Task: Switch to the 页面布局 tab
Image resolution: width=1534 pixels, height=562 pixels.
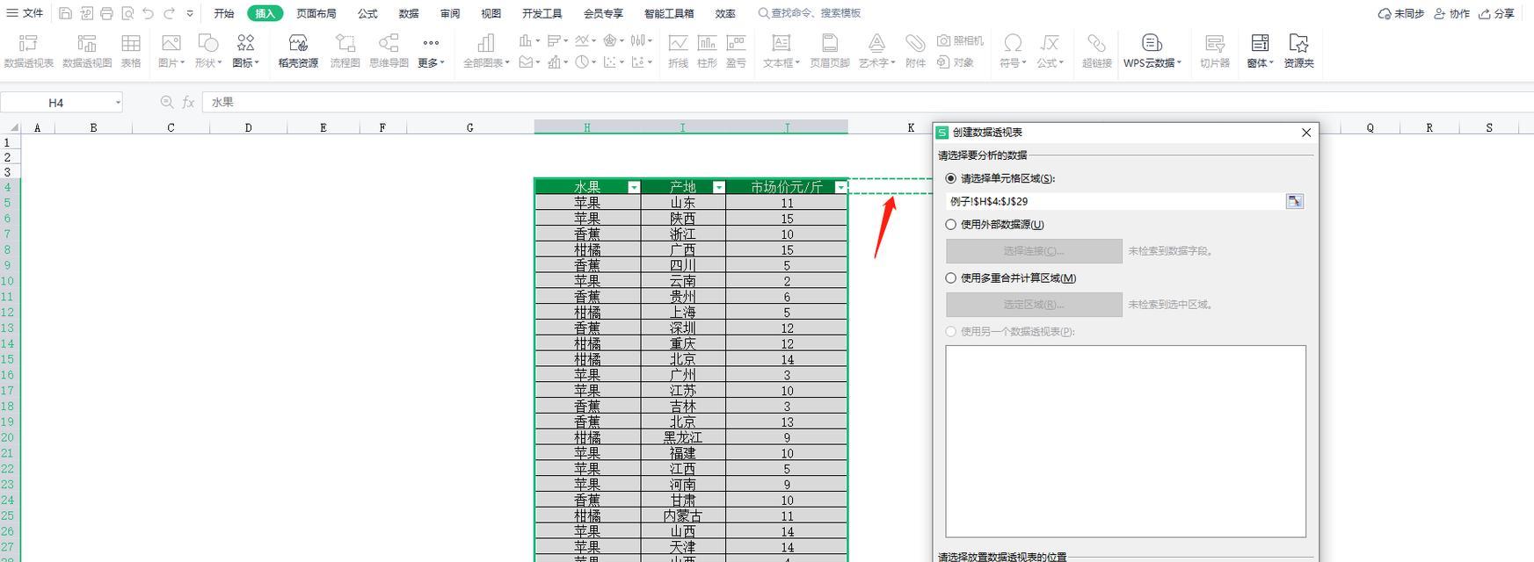Action: (316, 13)
